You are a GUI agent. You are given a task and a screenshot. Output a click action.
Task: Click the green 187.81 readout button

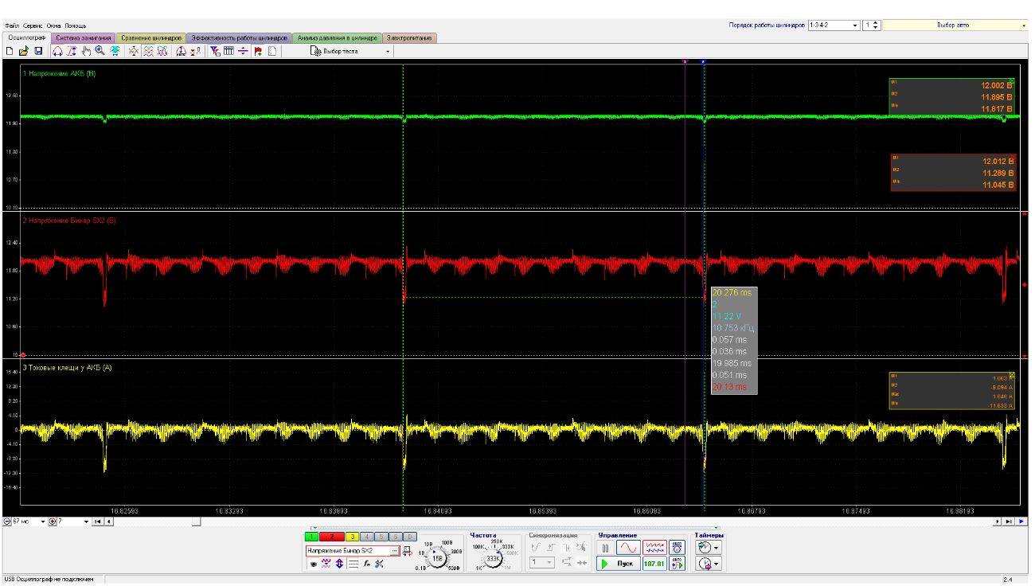pyautogui.click(x=654, y=564)
